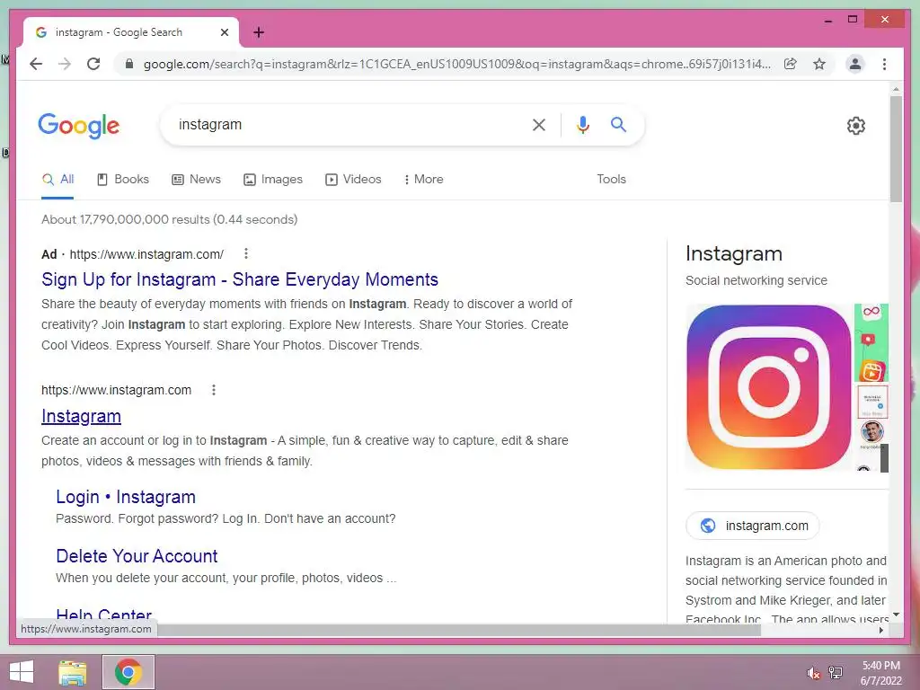Switch to News results
This screenshot has height=690, width=920.
tap(196, 179)
